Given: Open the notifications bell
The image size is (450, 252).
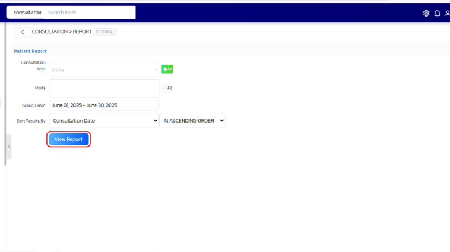Looking at the screenshot, I should click(437, 13).
